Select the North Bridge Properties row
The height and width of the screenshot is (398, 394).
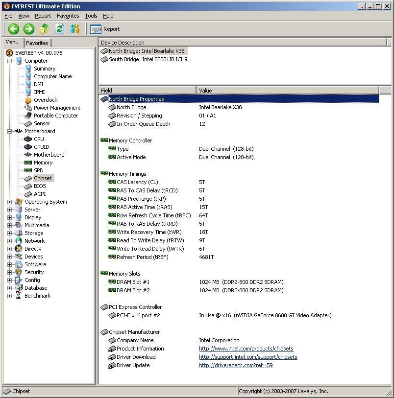(240, 99)
